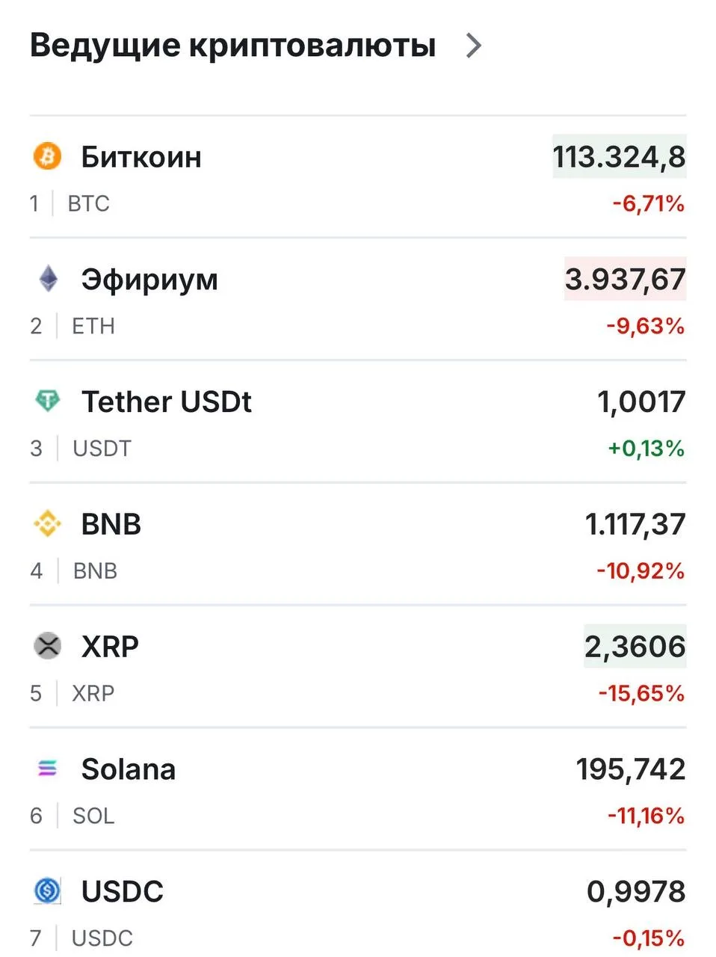This screenshot has height=957, width=716.
Task: Click the BNB yellow logo icon
Action: pos(48,523)
